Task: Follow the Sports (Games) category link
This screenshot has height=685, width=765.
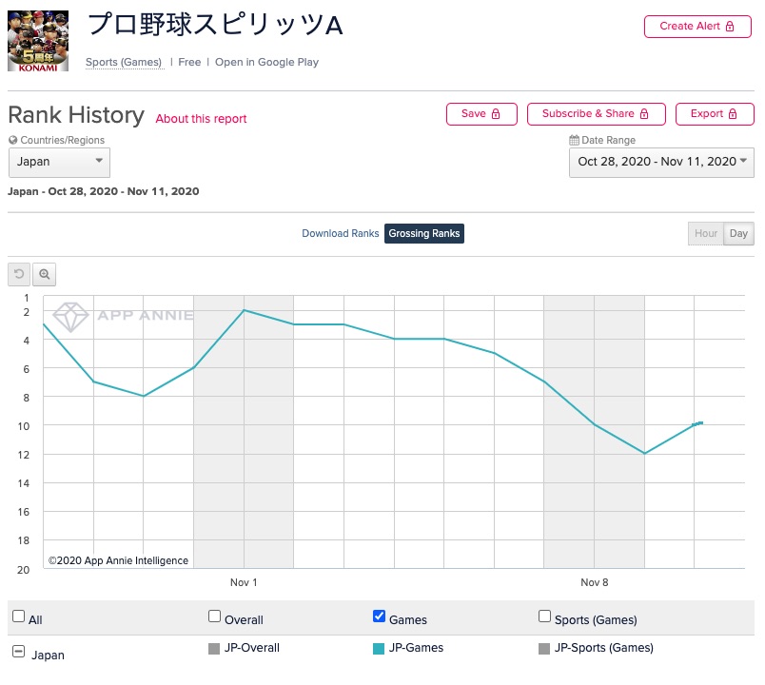Action: click(124, 62)
